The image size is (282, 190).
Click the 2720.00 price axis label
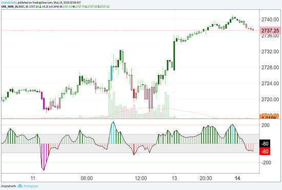270,99
